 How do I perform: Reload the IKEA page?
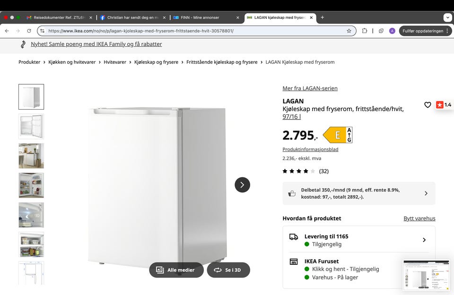[x=29, y=31]
